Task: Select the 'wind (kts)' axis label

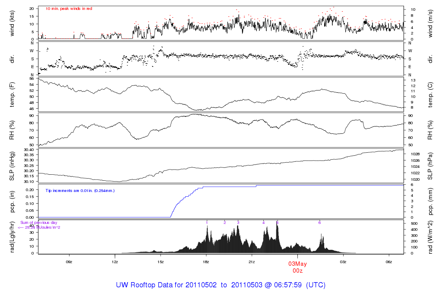Action: (x=12, y=23)
